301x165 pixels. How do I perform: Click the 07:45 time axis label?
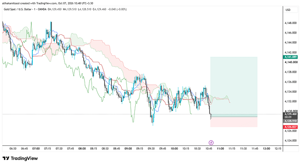(70, 148)
